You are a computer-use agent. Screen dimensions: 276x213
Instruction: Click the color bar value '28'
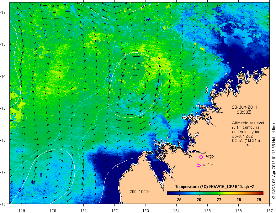point(239,200)
